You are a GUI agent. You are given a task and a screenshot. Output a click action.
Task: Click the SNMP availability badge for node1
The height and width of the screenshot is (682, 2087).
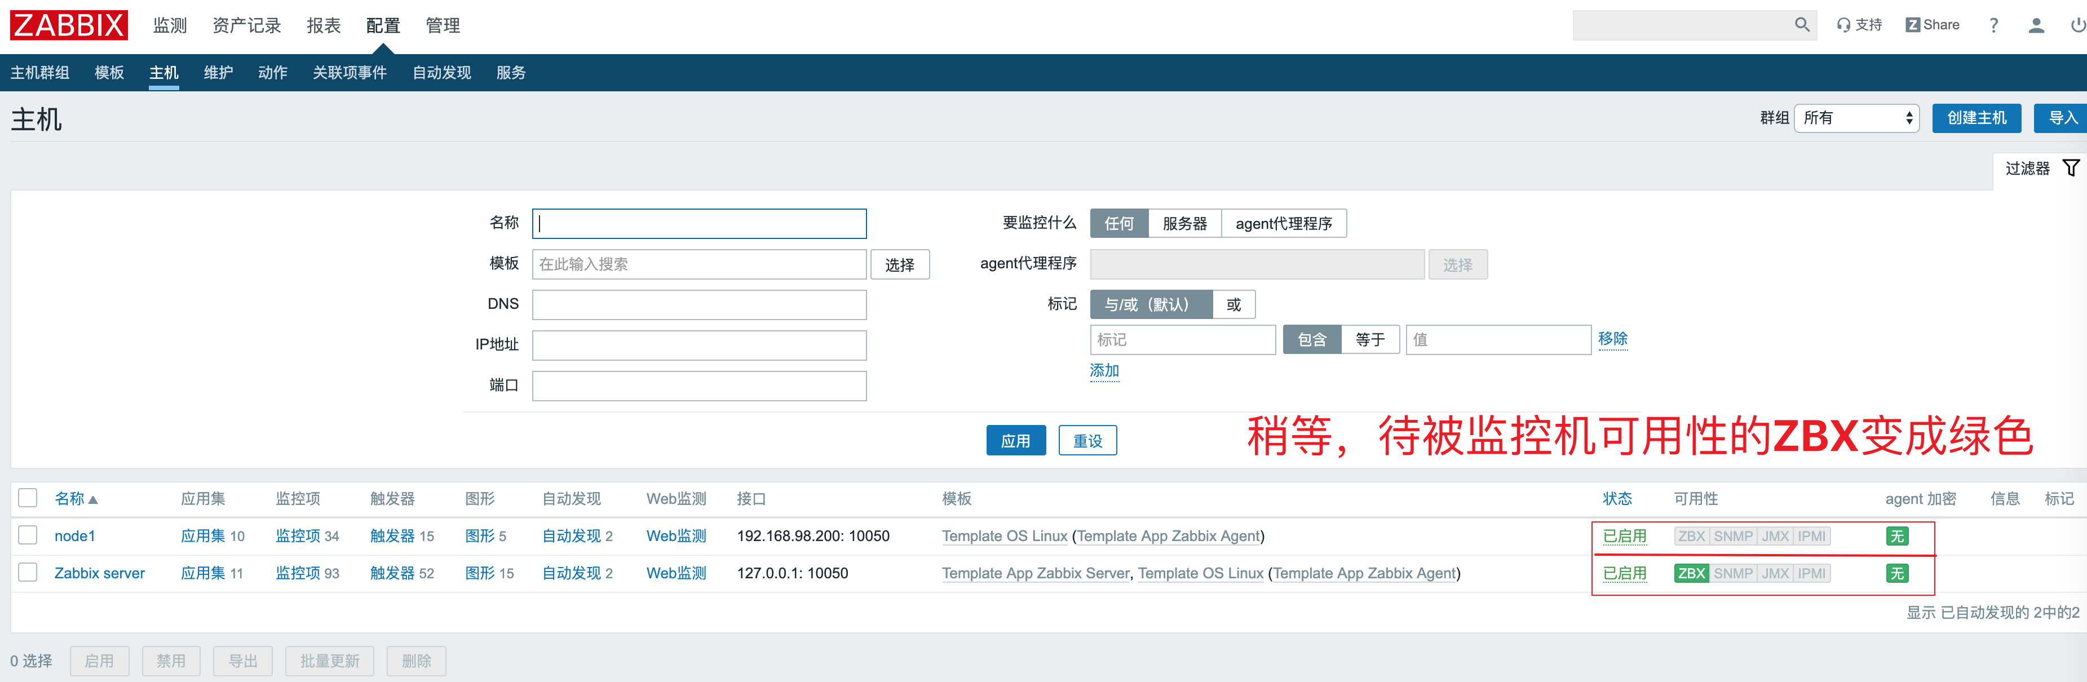tap(1734, 535)
